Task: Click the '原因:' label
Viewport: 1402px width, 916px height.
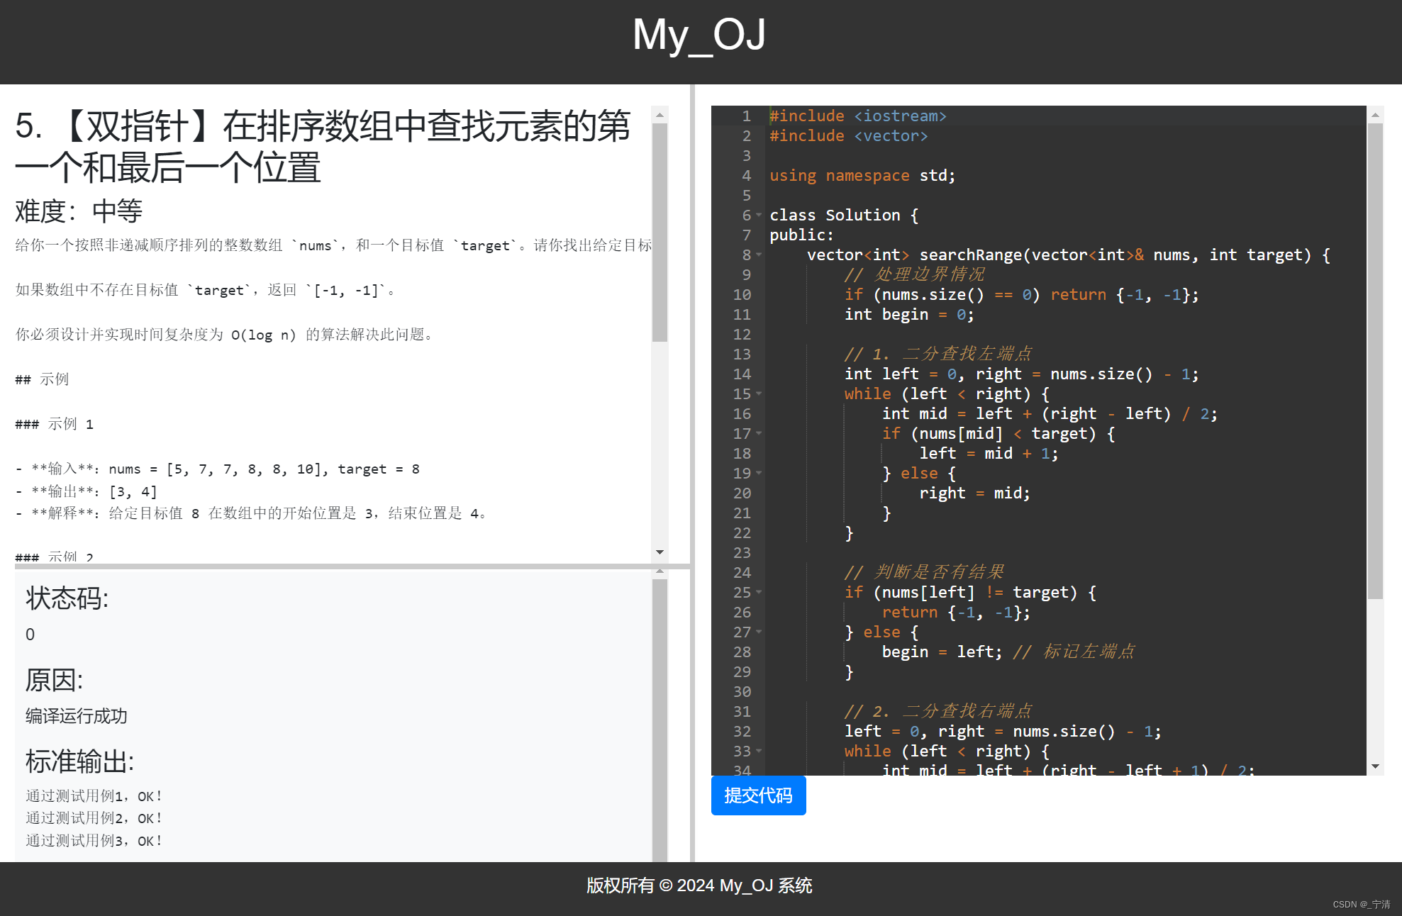Action: (x=55, y=680)
